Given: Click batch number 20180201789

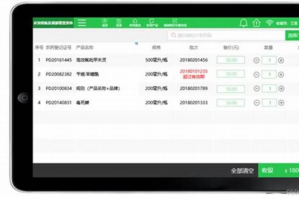Looking at the screenshot, I should point(194,88).
